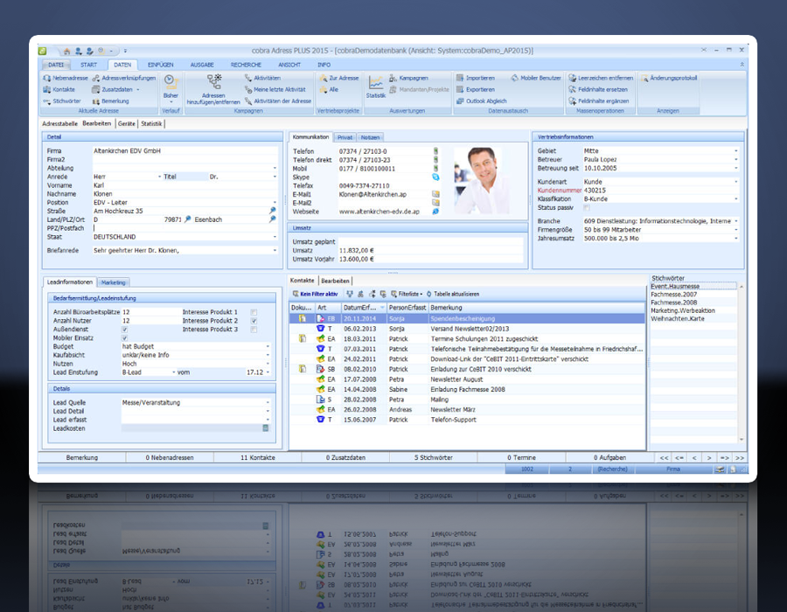Open the Privat tab

(345, 137)
